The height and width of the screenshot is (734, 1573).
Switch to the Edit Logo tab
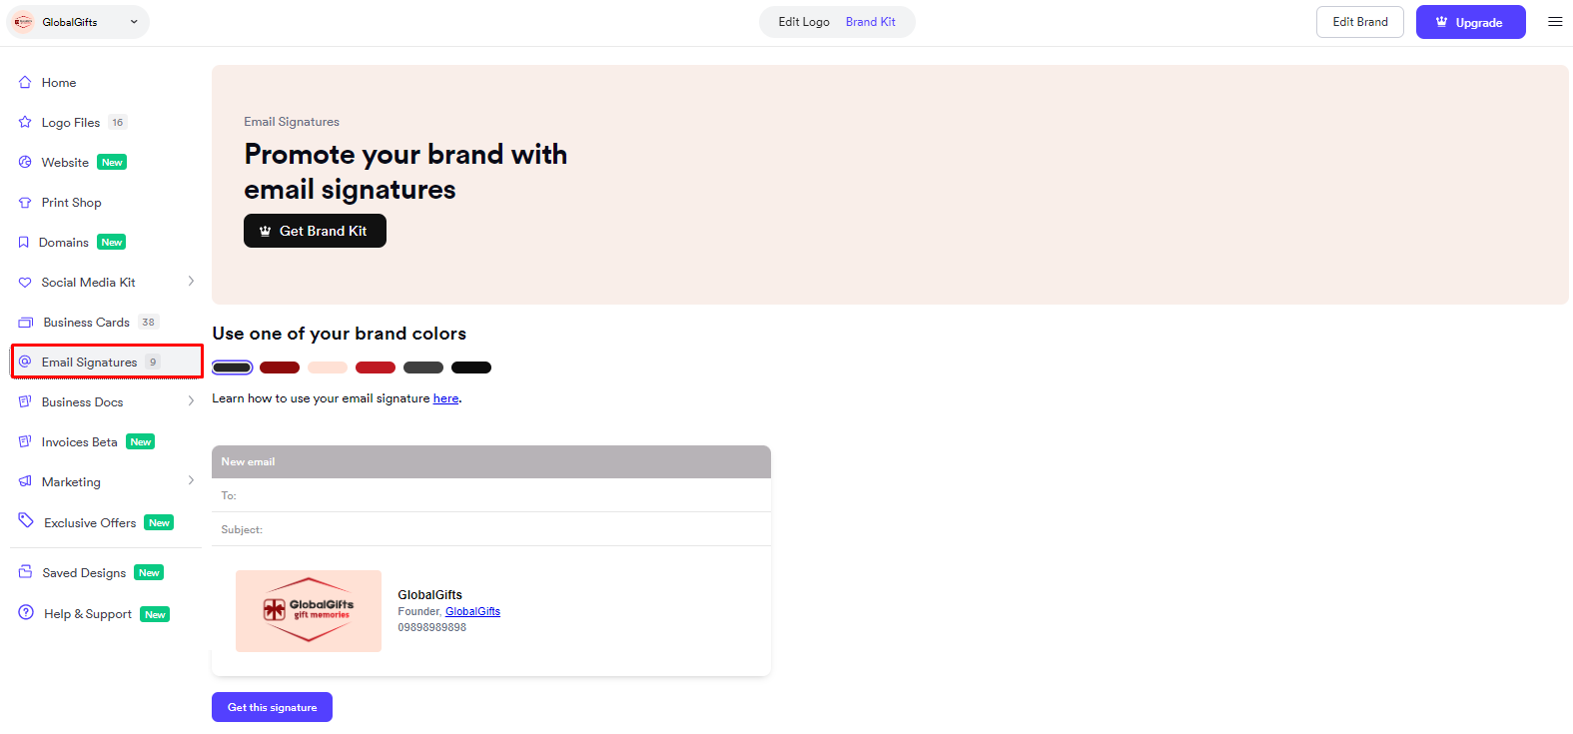(804, 22)
